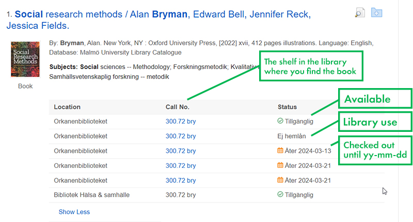Collapse holdings with Show Less
413x222 pixels.
pos(74,212)
